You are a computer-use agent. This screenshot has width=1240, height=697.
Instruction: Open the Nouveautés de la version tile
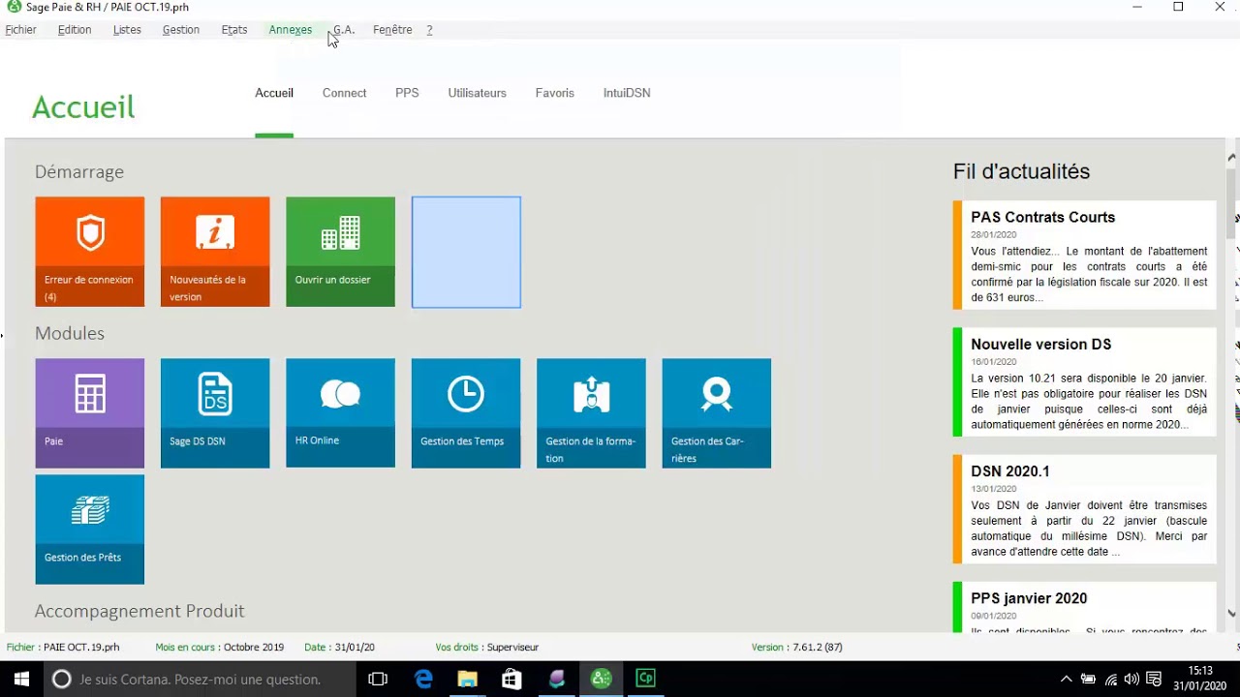[x=215, y=252]
